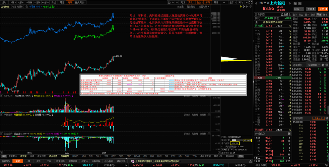The width and height of the screenshot is (329, 167).
Task: Select the 股吧 bottom tab
Action: tap(17, 161)
